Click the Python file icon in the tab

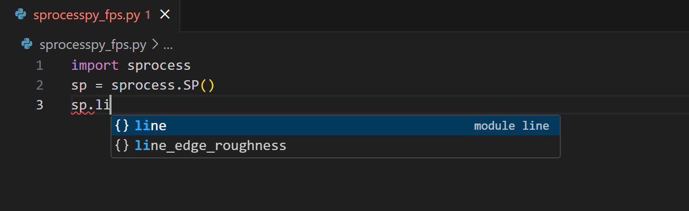pyautogui.click(x=21, y=15)
